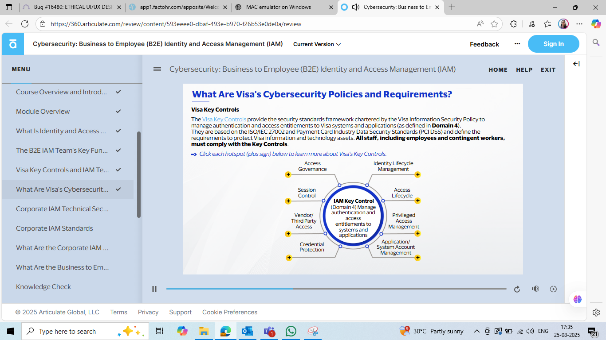Click EXIT in the course header
This screenshot has height=340, width=606.
pyautogui.click(x=548, y=70)
